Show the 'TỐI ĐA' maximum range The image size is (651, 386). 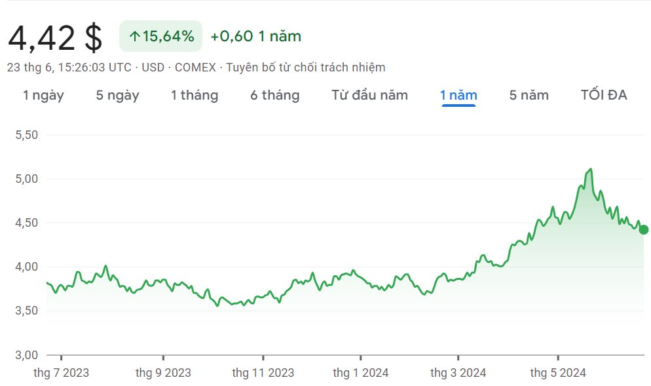click(603, 95)
